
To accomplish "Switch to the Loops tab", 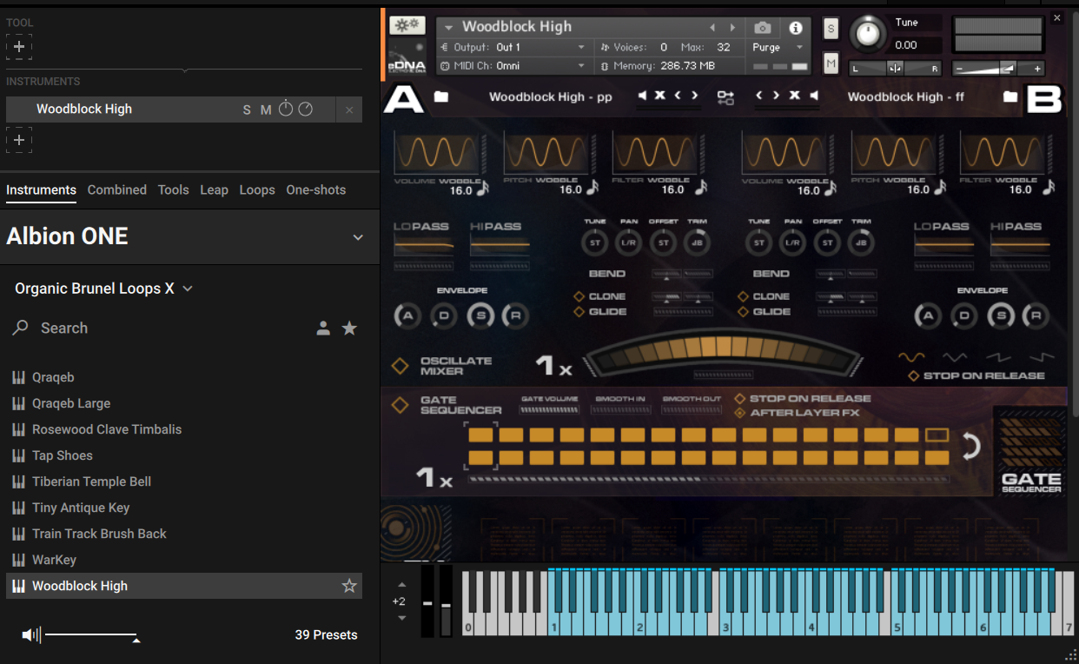I will (x=257, y=189).
